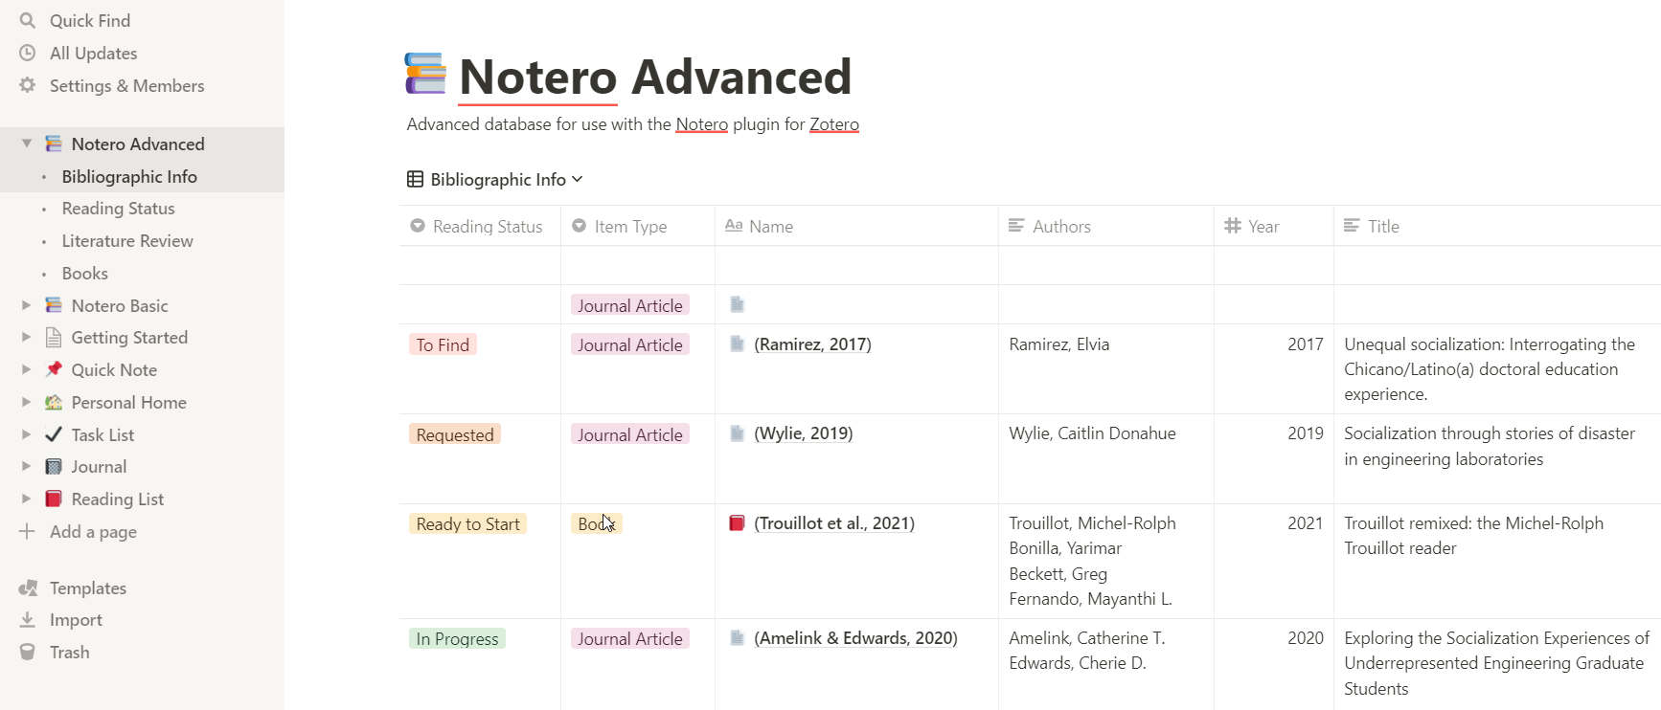
Task: Open the (Trouillot et al., 2021) entry
Action: click(x=834, y=523)
